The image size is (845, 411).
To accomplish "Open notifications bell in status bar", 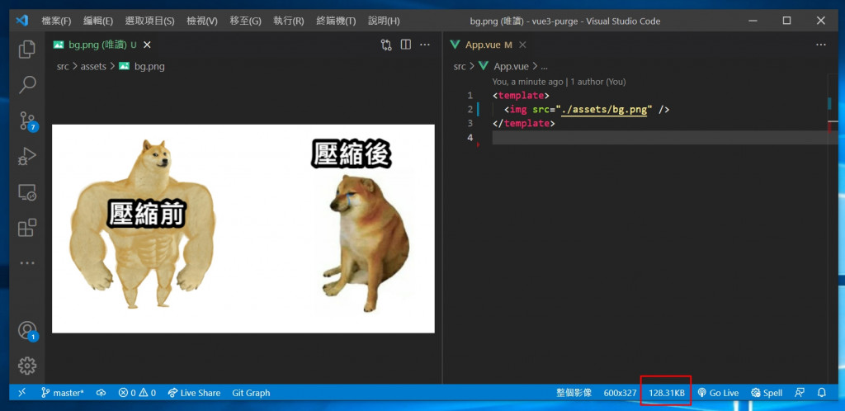I will click(822, 393).
